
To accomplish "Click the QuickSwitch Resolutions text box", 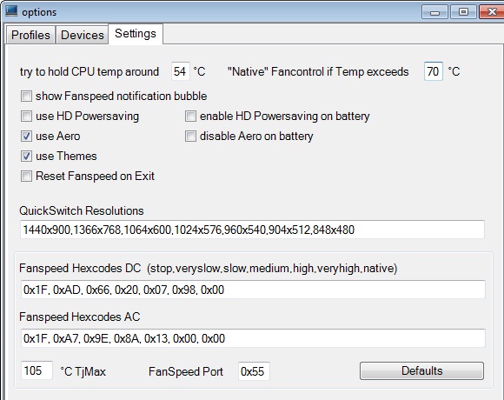I will point(252,230).
